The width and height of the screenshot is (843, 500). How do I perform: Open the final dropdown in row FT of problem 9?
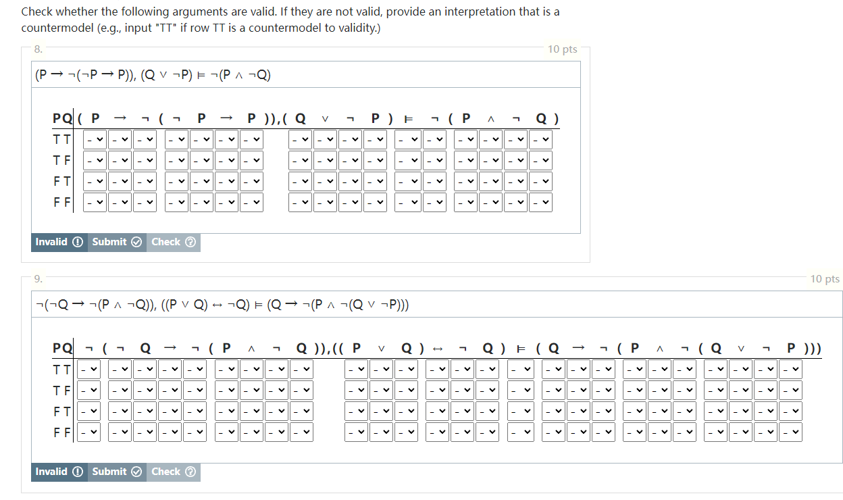point(790,411)
